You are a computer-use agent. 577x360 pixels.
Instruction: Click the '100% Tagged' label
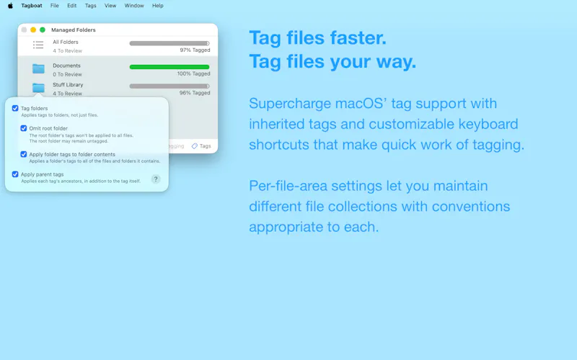coord(193,73)
